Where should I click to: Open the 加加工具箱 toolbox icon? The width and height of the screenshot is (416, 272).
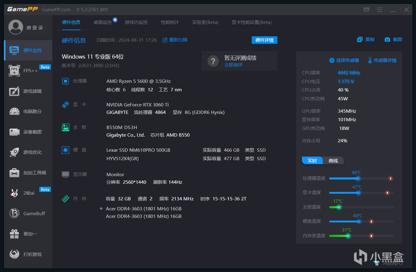coord(14,173)
